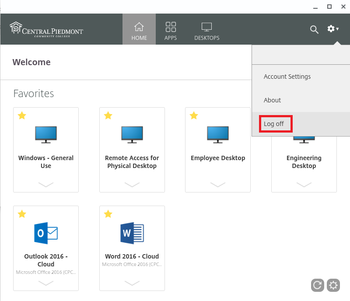Click the bottom-right gear settings button
350x301 pixels.
333,285
